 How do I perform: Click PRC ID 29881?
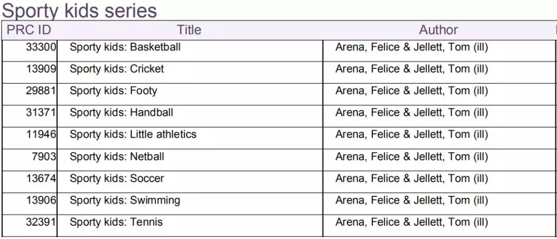tap(41, 91)
